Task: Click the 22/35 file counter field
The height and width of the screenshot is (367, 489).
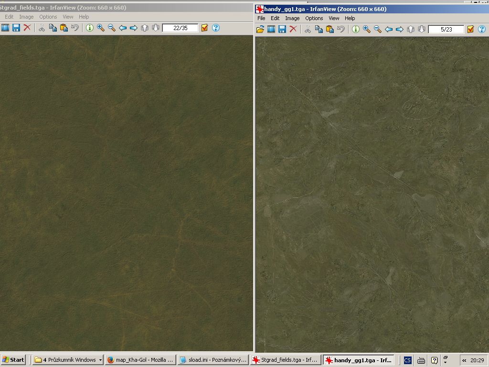Action: pos(180,28)
